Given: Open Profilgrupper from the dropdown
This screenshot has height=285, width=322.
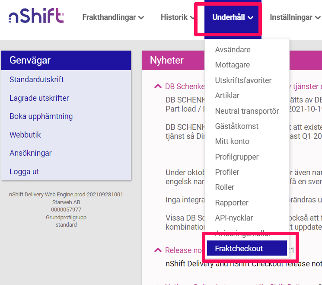Looking at the screenshot, I should click(237, 157).
